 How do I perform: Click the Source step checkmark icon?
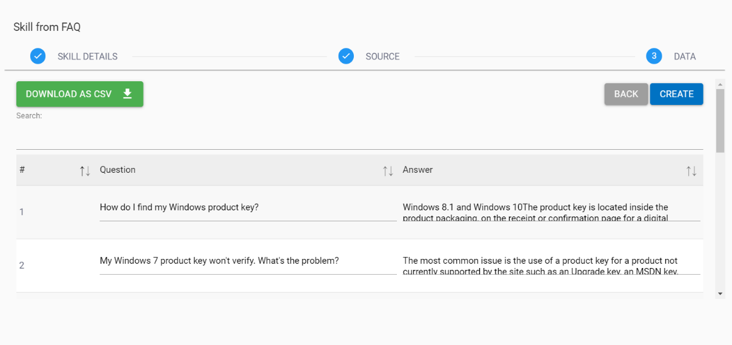tap(346, 56)
